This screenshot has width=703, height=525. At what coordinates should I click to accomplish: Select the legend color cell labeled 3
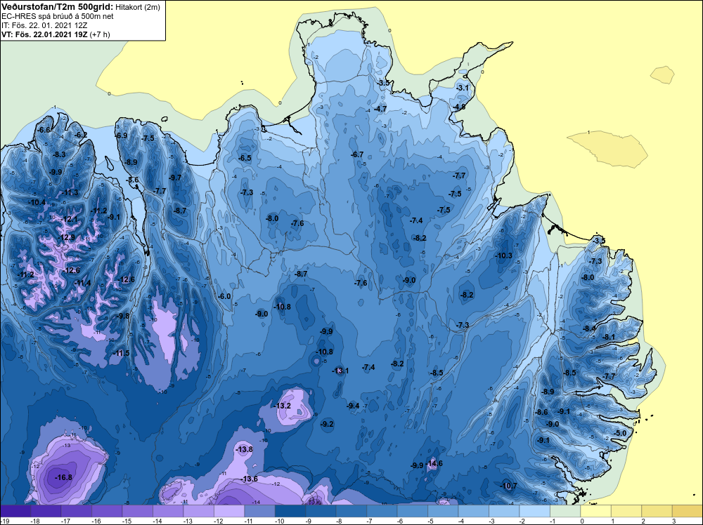point(688,511)
